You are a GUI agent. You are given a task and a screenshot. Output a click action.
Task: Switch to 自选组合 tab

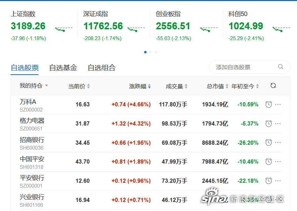[101, 68]
